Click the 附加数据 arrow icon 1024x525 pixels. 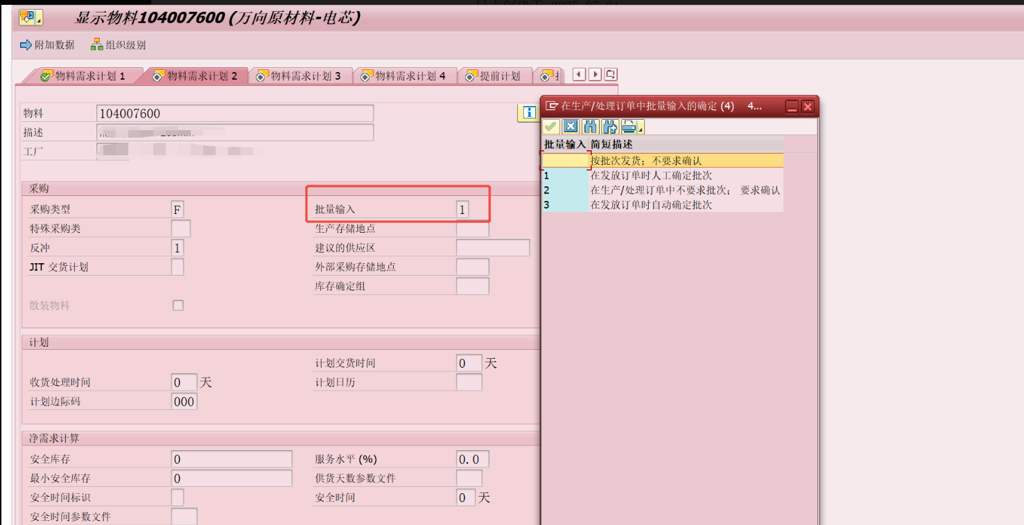point(26,45)
